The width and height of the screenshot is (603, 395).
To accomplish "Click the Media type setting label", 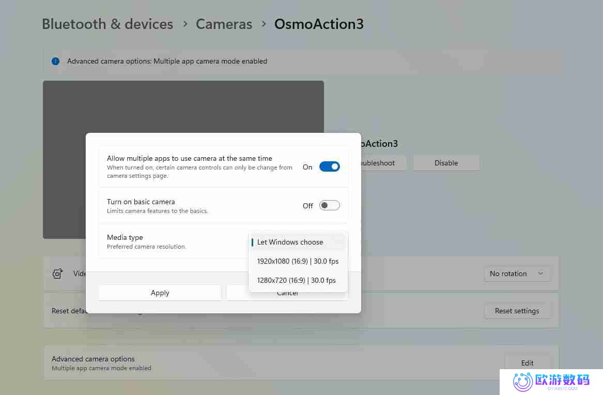I will (x=125, y=237).
